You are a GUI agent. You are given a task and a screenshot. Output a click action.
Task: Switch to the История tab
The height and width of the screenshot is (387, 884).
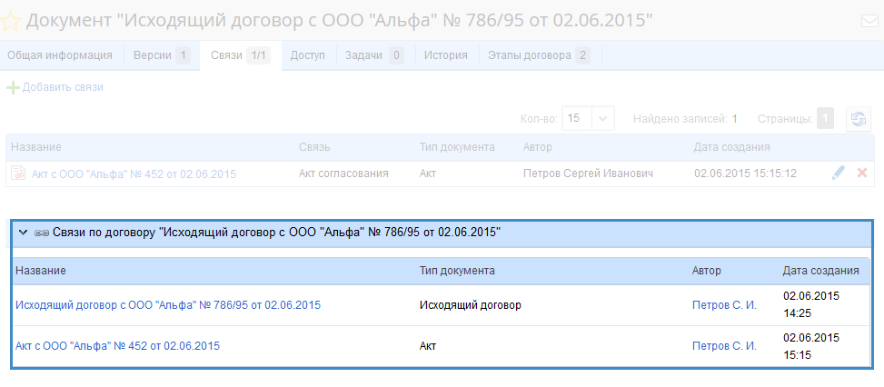click(x=445, y=55)
